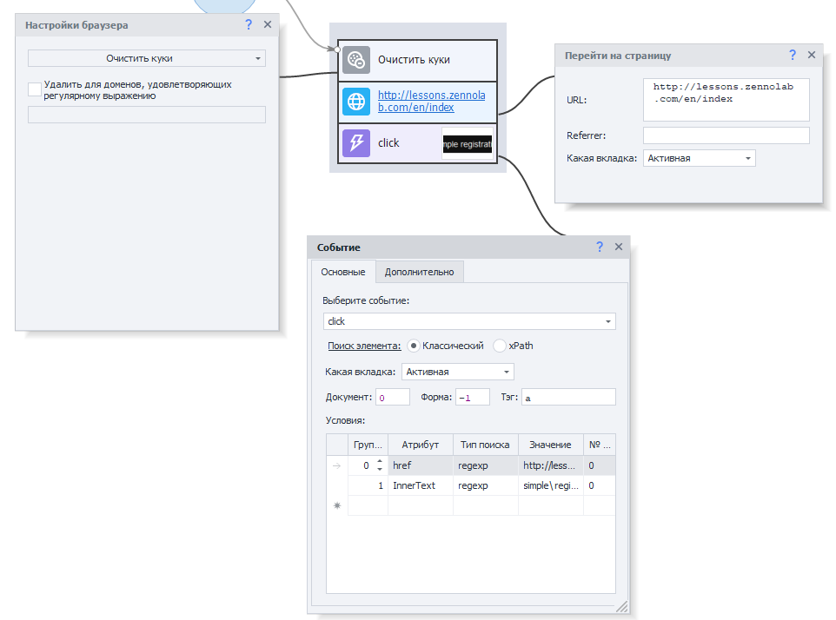Click the Поиск элемента link label
The image size is (836, 620).
(x=364, y=346)
